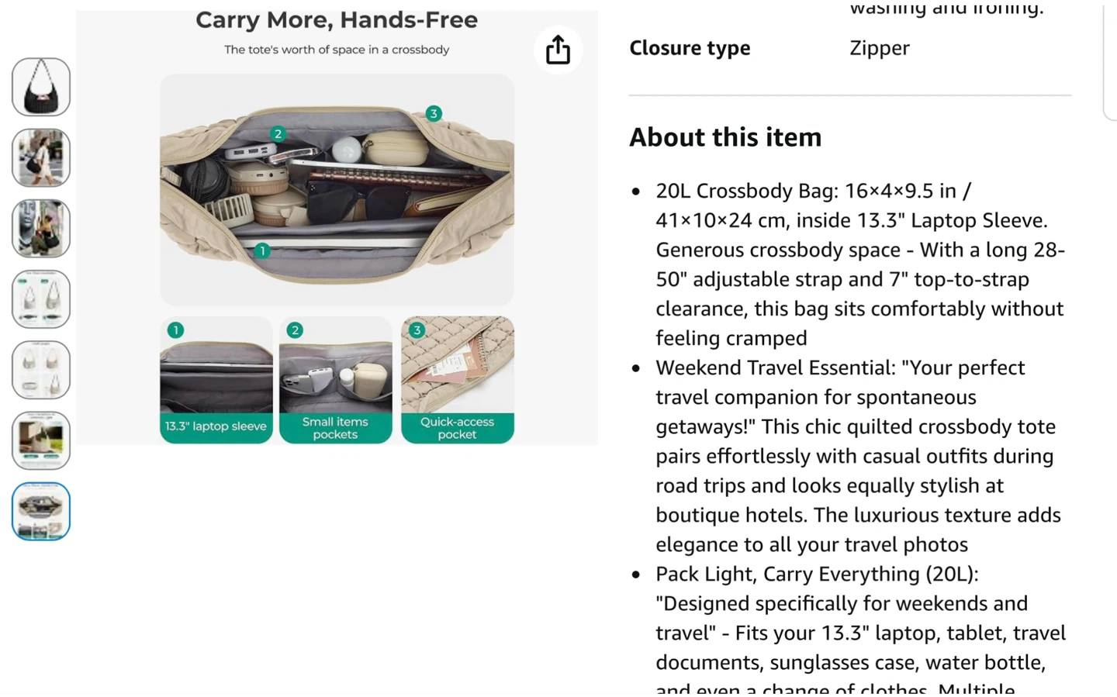Click the Small items pockets feature tile
The width and height of the screenshot is (1117, 697).
click(336, 380)
